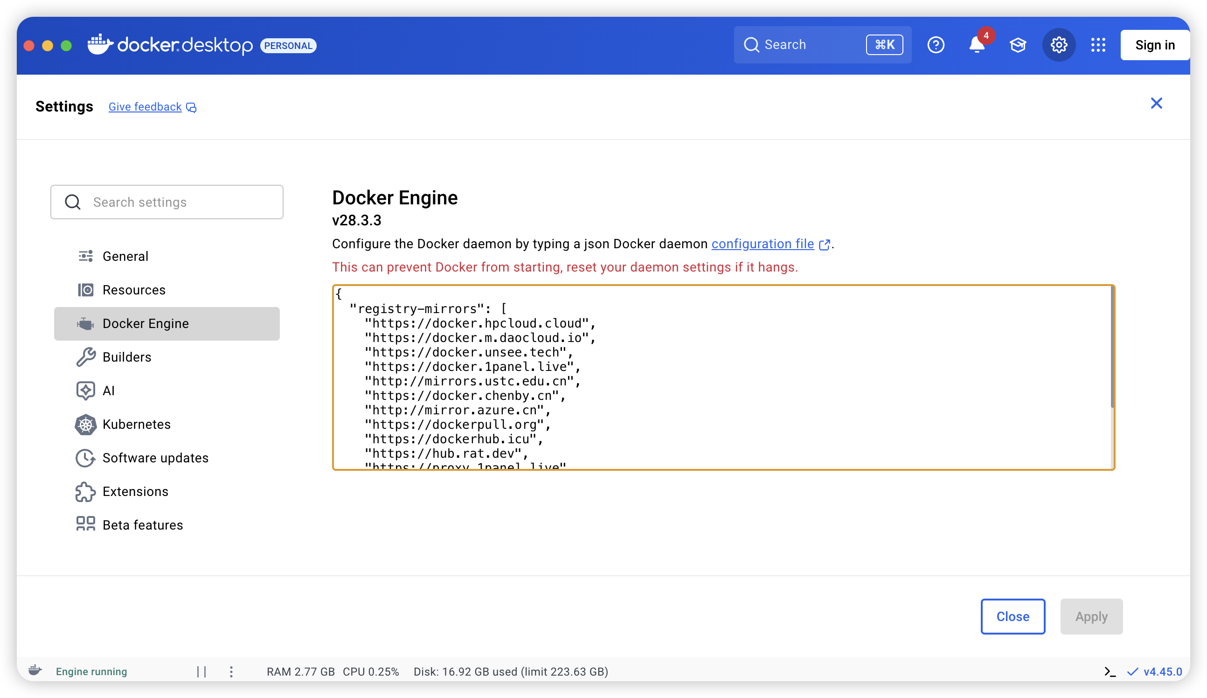Open the configuration file link

(763, 244)
